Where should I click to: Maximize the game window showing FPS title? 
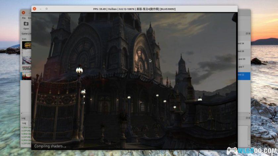46,9
